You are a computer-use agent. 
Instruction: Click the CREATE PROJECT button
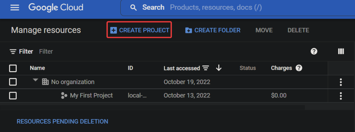pyautogui.click(x=139, y=30)
